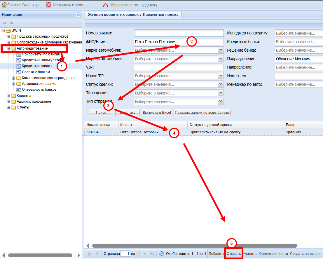Open Главная Страница in the top menu
The image size is (323, 259).
(23, 5)
